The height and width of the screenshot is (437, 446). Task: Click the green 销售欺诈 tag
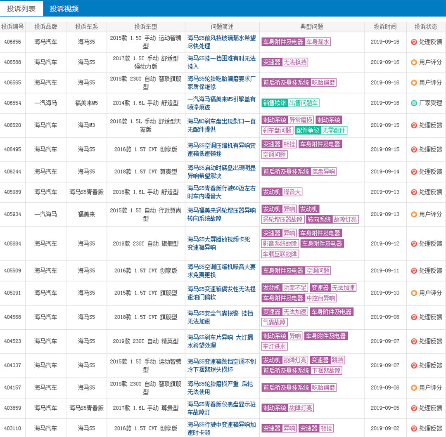coord(274,103)
